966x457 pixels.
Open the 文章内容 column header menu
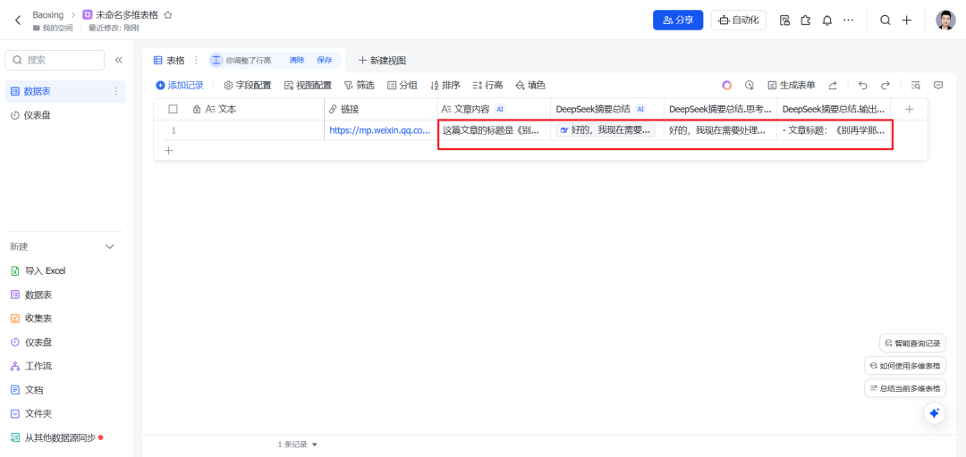[494, 109]
